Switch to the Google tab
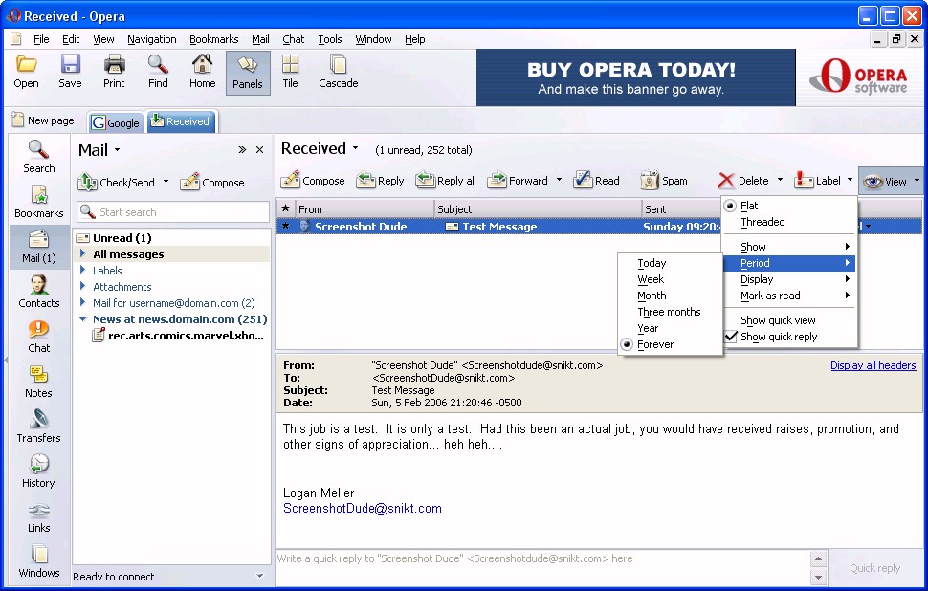Screen dimensions: 928x591 point(116,122)
